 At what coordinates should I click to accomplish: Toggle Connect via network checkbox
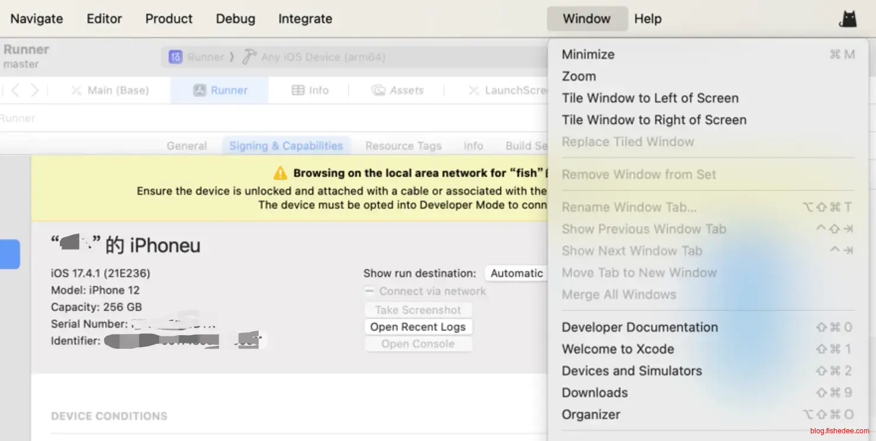point(369,291)
